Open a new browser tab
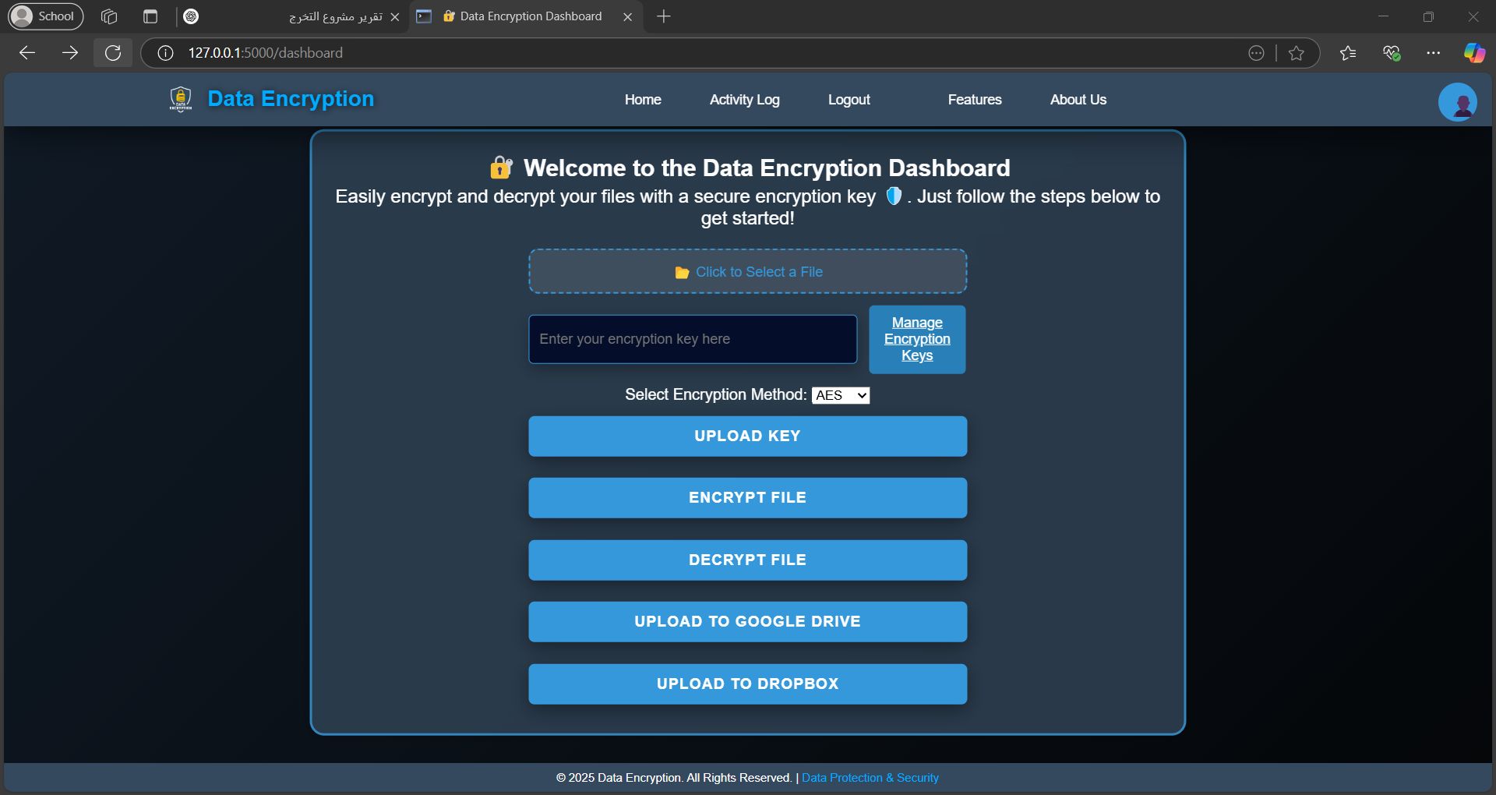 (663, 16)
